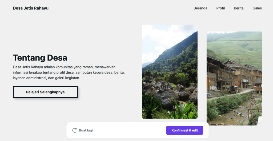Screen dimensions: 273x141
Task: Open the Beranda navigation link
Action: click(x=200, y=8)
